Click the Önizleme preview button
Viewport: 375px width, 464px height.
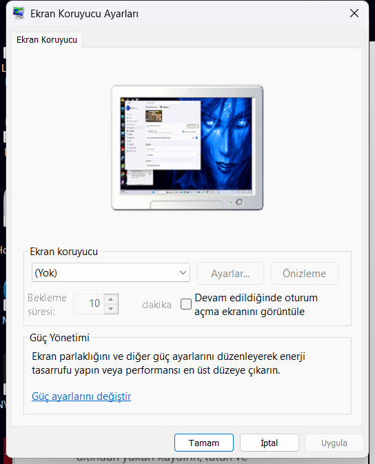click(x=304, y=274)
